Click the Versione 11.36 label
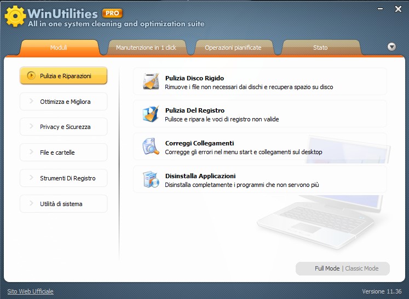 (x=382, y=291)
